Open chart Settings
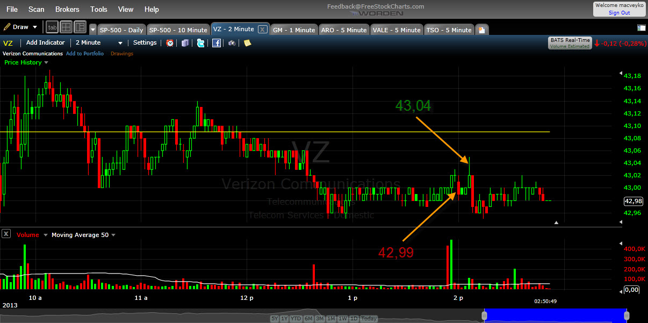Viewport: 648px width, 323px height. (145, 42)
